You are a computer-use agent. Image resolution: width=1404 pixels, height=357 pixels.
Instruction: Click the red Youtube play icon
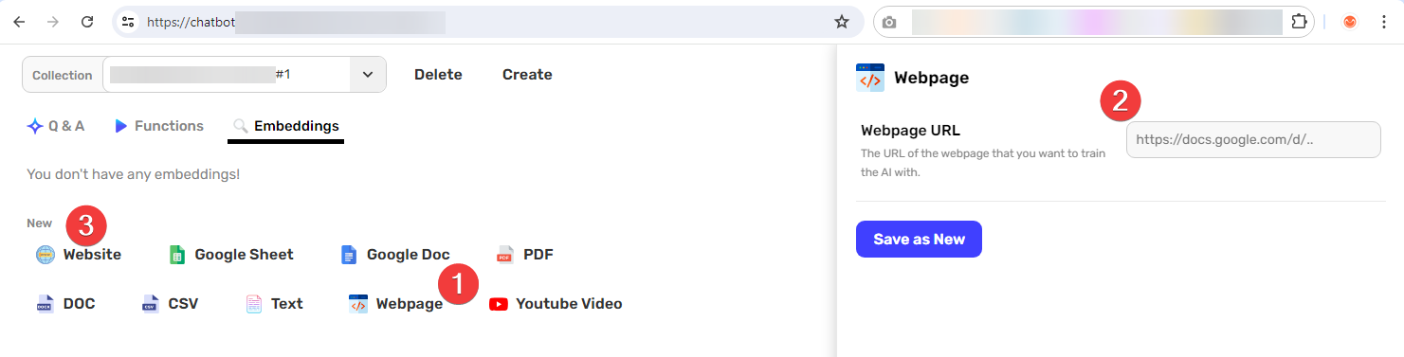(499, 304)
